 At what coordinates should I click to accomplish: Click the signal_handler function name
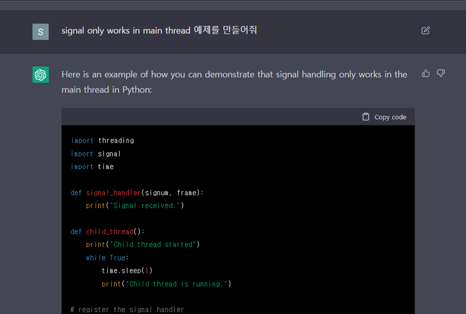click(x=113, y=192)
